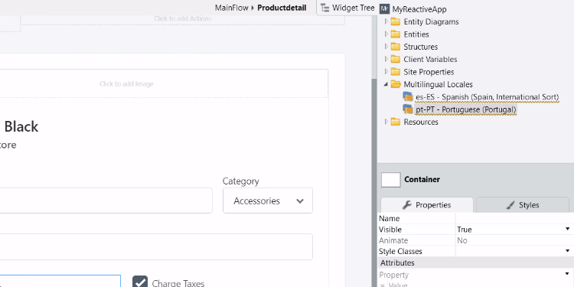The width and height of the screenshot is (574, 287).
Task: Open the Style Classes dropdown
Action: point(567,251)
